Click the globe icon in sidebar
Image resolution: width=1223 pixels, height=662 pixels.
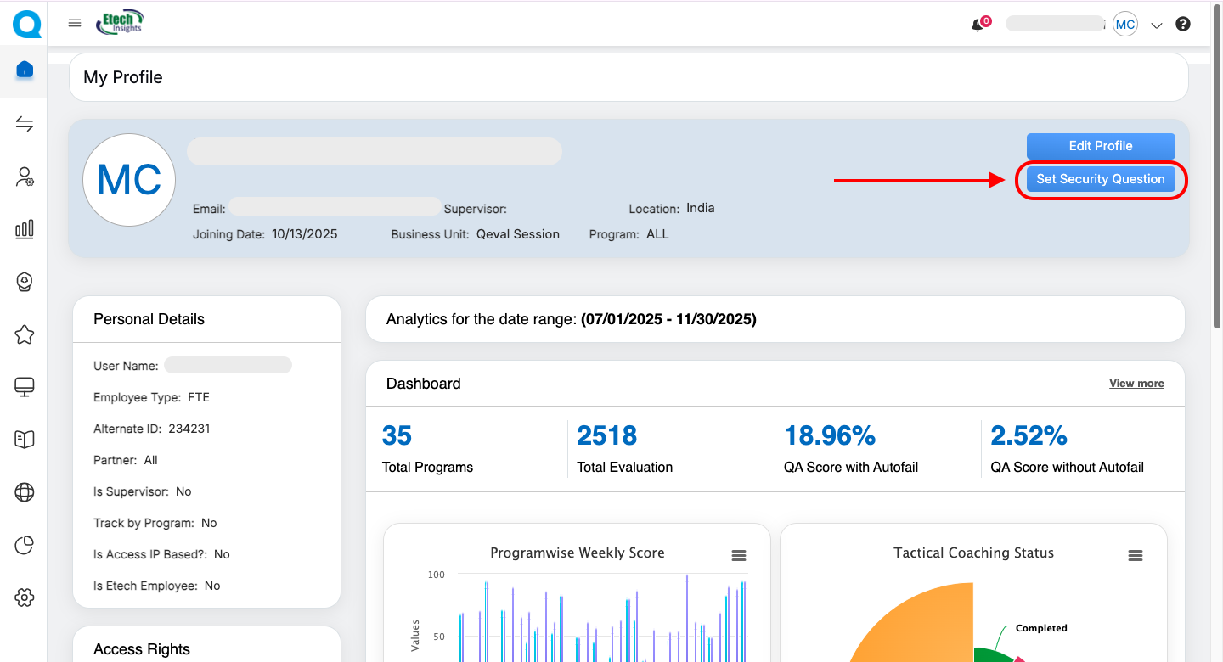tap(25, 492)
